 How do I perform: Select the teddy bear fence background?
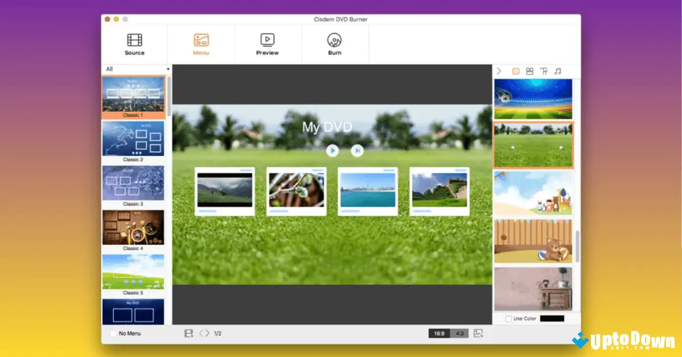click(x=533, y=241)
